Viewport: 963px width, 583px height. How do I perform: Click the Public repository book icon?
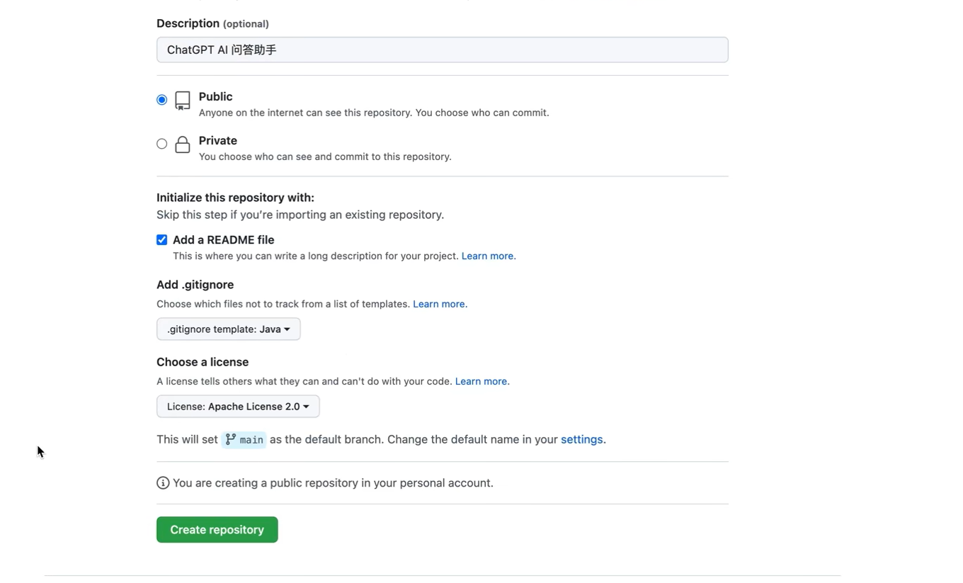pos(183,101)
